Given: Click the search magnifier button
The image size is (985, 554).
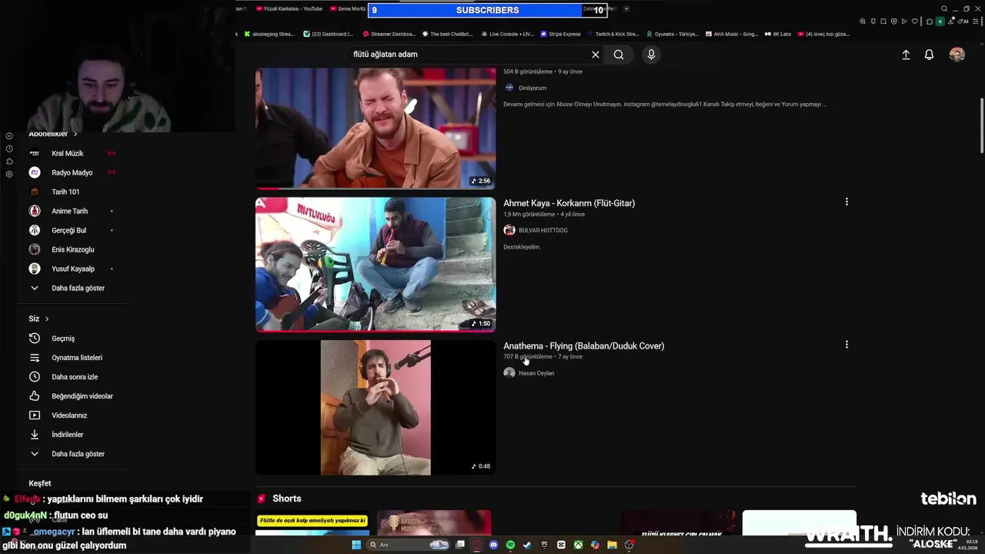Looking at the screenshot, I should click(x=619, y=55).
